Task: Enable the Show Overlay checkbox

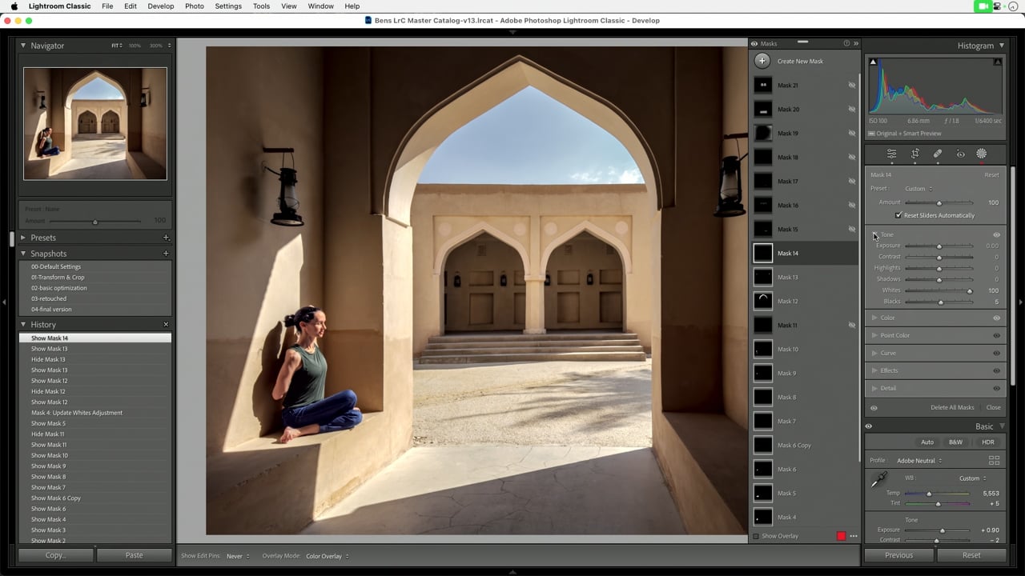Action: pos(755,536)
